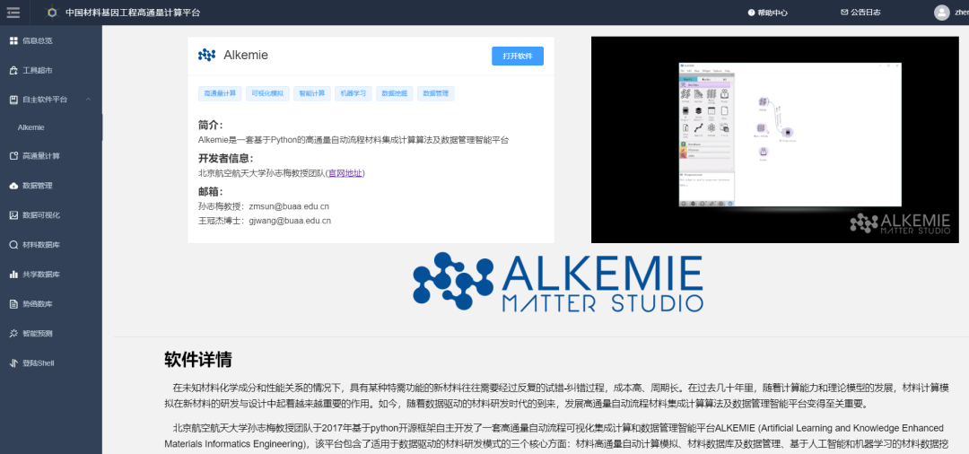Open 公告日志 in top bar
969x454 pixels.
860,13
